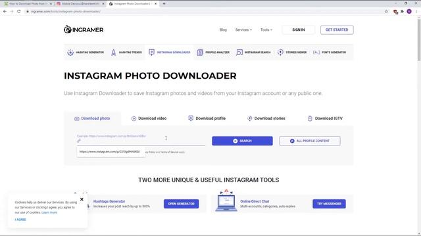Click the page vertical scrollbar thumb
Screen dimensions: 421x236
tap(419, 39)
